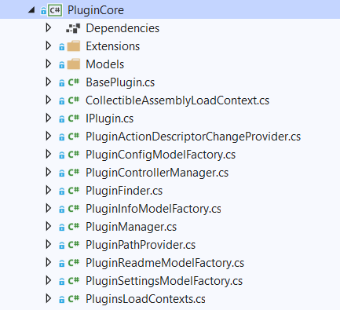Click the lock icon beside PluginsLoadContexts.cs
The height and width of the screenshot is (310, 340).
coord(61,300)
